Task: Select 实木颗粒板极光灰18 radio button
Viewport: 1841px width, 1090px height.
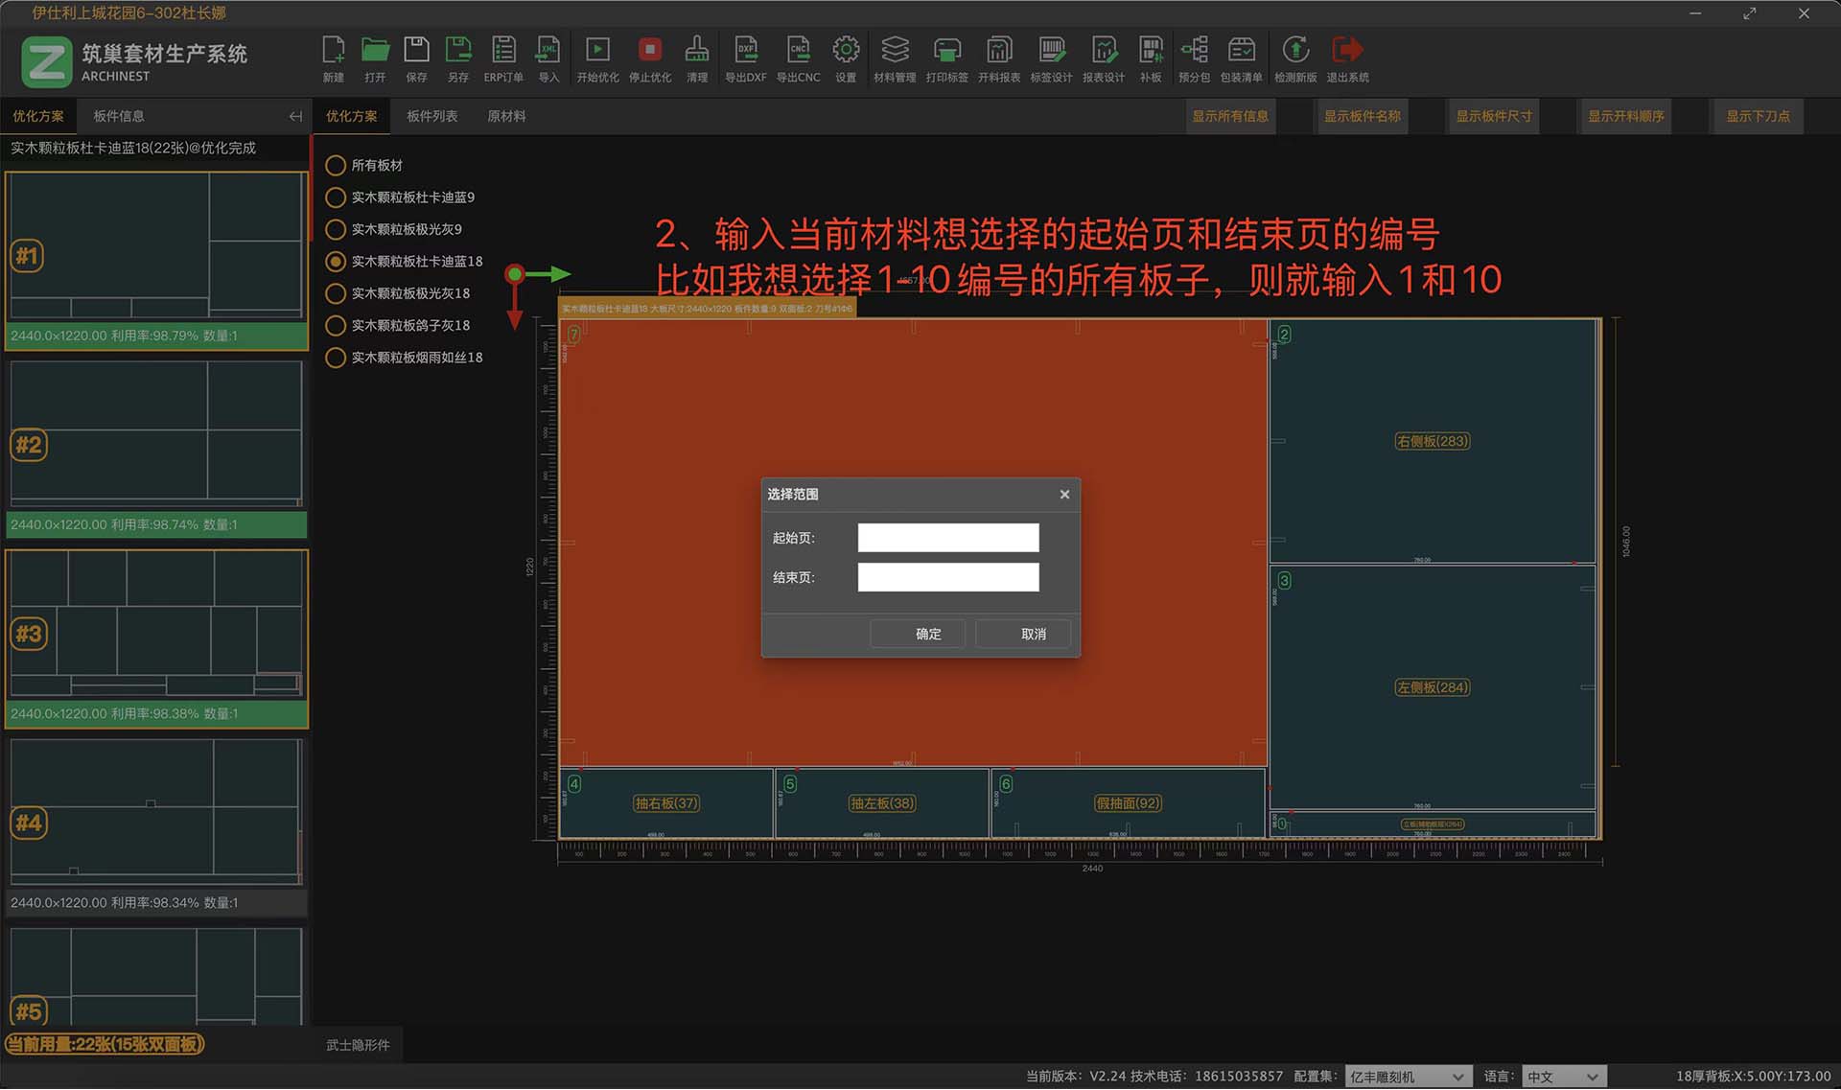Action: (336, 293)
